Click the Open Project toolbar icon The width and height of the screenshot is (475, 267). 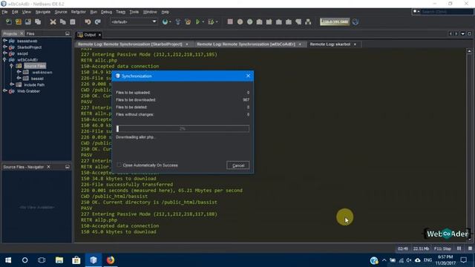tap(28, 22)
